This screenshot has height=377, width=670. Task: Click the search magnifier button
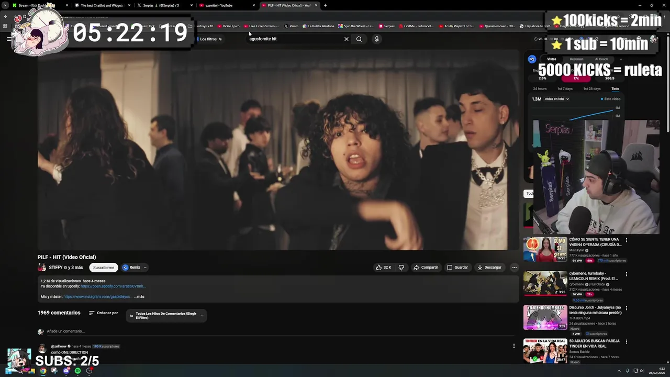(359, 39)
